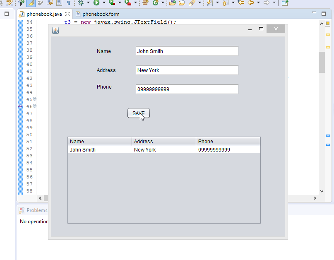The image size is (334, 260).
Task: Collapse the code fold at line 46
Action: click(x=34, y=106)
